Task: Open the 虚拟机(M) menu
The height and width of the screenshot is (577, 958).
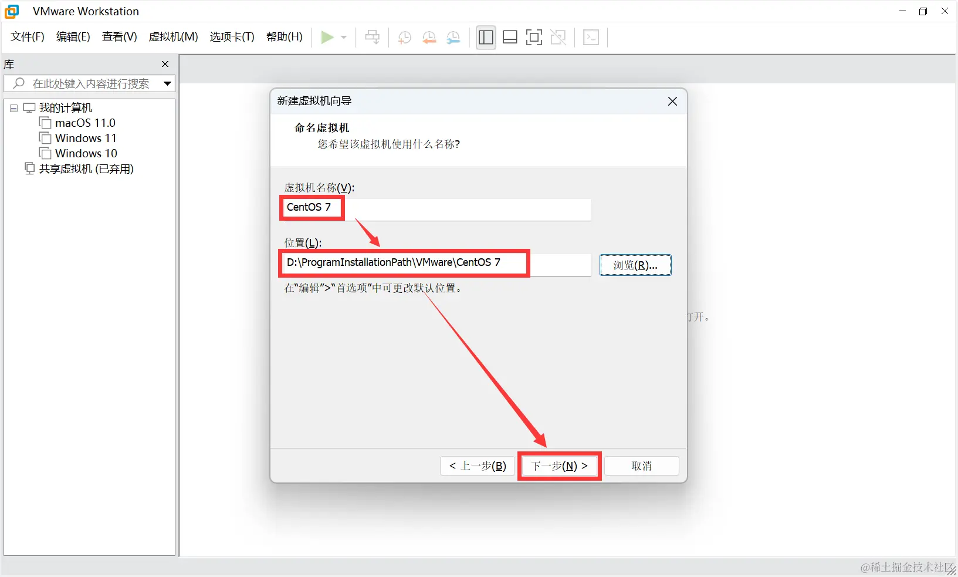Action: [x=174, y=37]
